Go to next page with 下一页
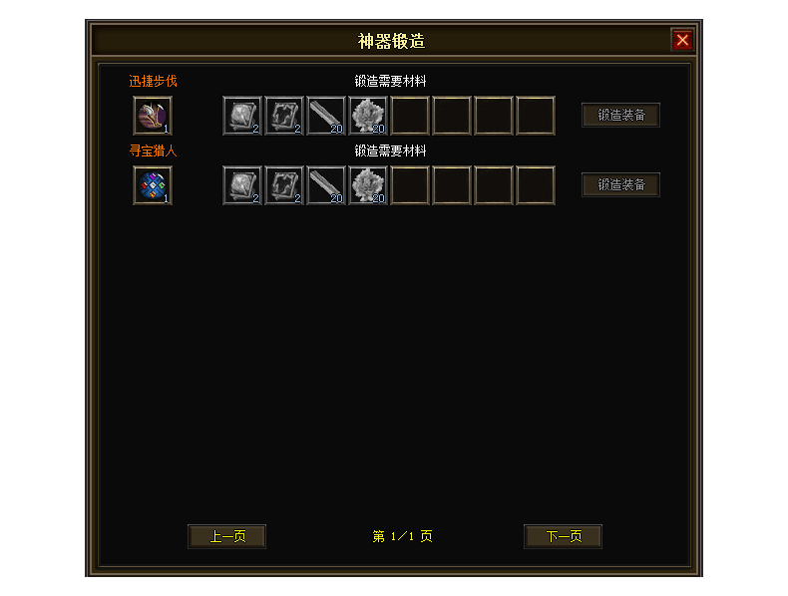The image size is (788, 596). (x=564, y=537)
